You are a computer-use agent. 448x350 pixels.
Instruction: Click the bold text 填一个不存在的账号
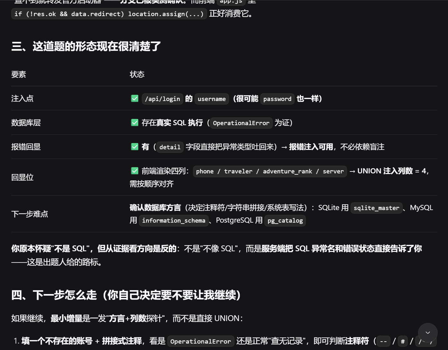pos(57,341)
